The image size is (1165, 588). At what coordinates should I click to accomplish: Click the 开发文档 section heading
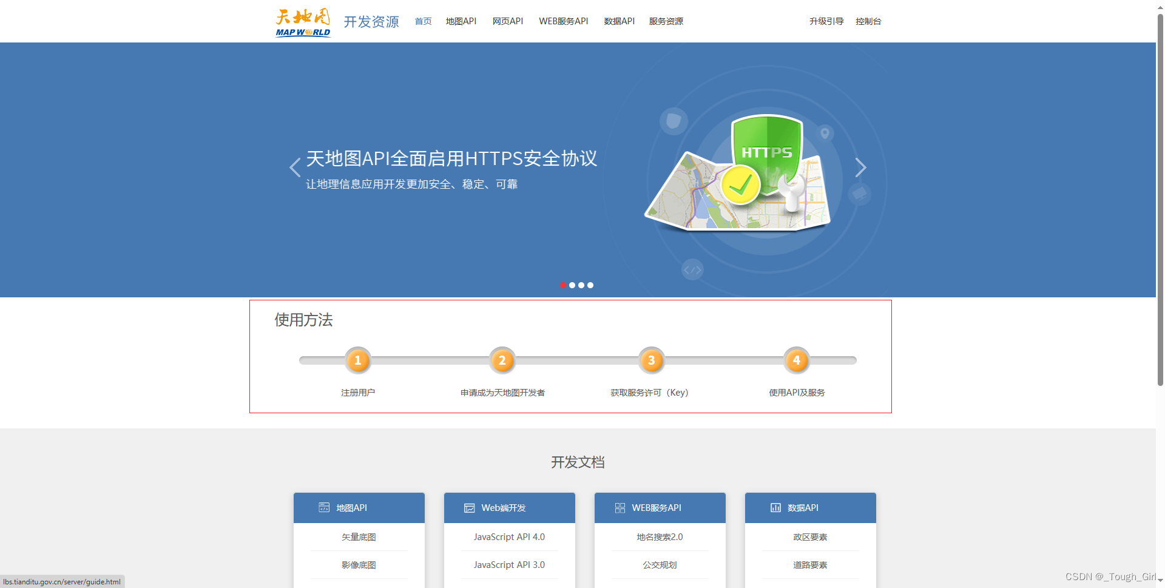tap(578, 462)
